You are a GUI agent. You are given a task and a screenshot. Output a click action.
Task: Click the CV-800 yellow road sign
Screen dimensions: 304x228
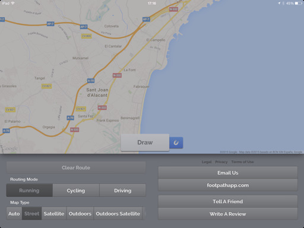pos(87,36)
